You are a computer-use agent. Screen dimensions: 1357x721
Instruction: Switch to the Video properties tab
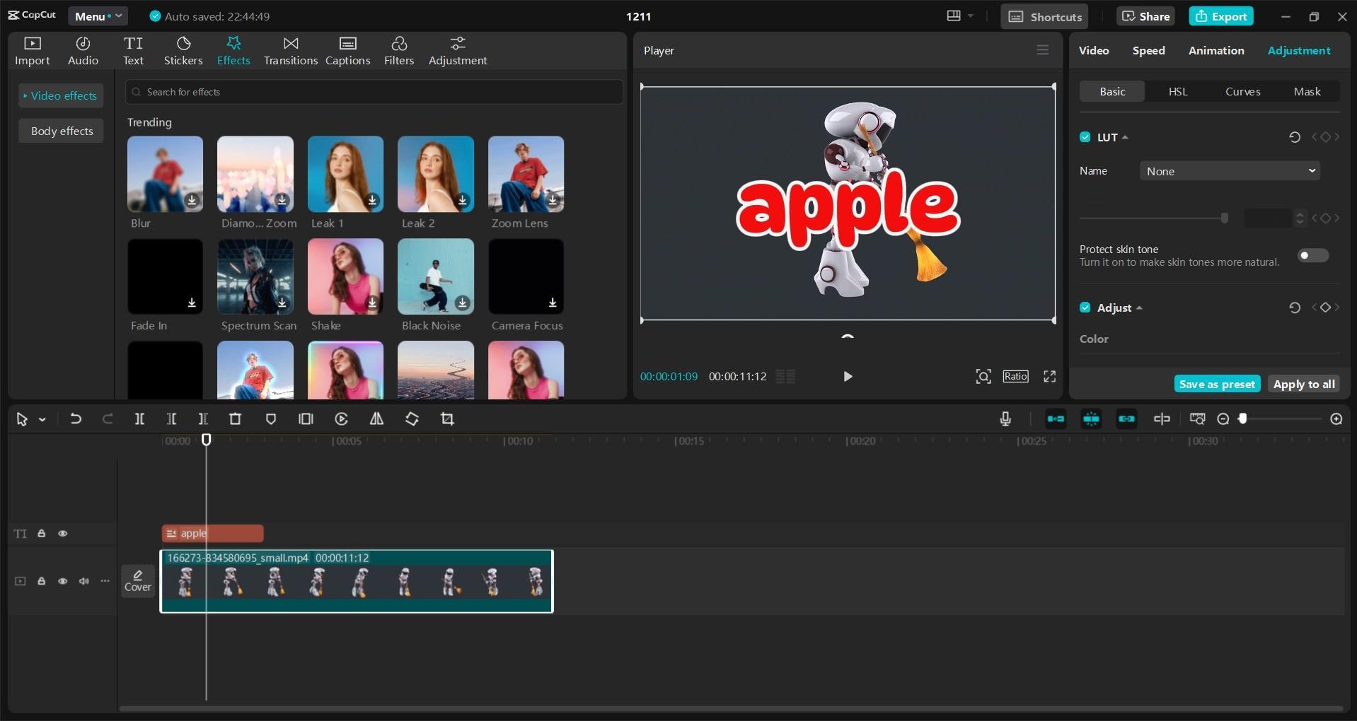coord(1094,50)
